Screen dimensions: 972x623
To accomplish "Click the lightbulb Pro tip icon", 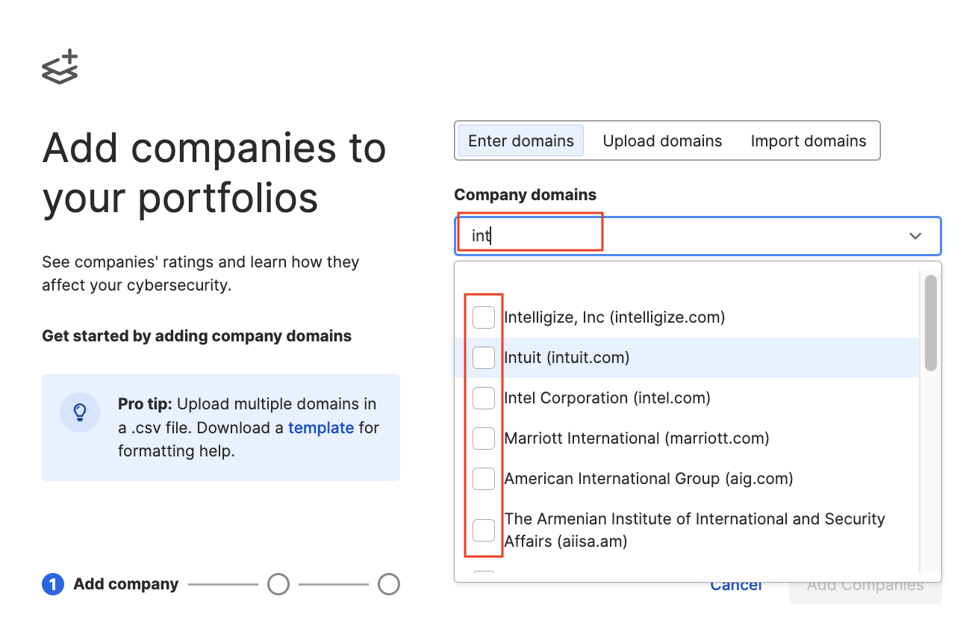I will click(x=80, y=412).
